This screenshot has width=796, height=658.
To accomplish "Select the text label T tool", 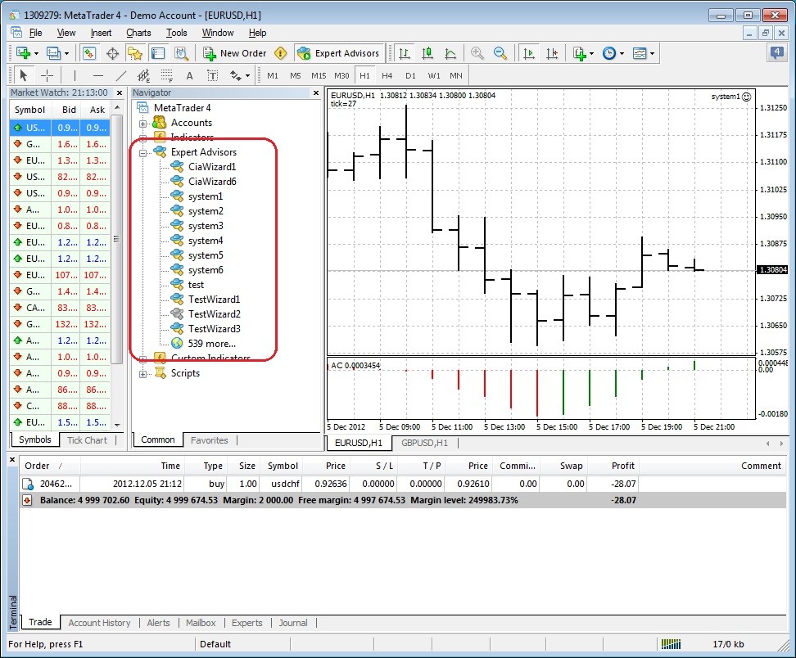I will point(213,75).
